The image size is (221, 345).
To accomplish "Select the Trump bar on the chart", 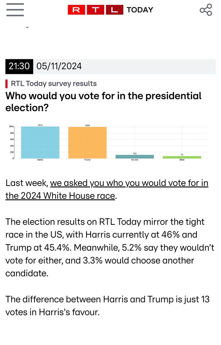I will click(88, 142).
